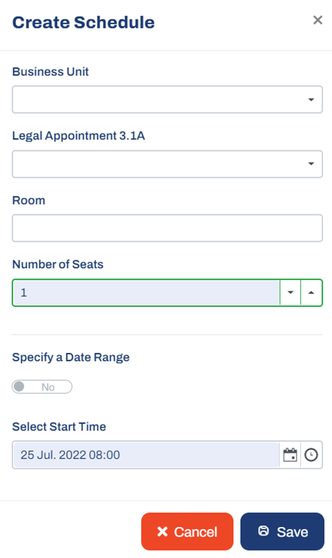Expand the Business Unit dropdown arrow

311,99
